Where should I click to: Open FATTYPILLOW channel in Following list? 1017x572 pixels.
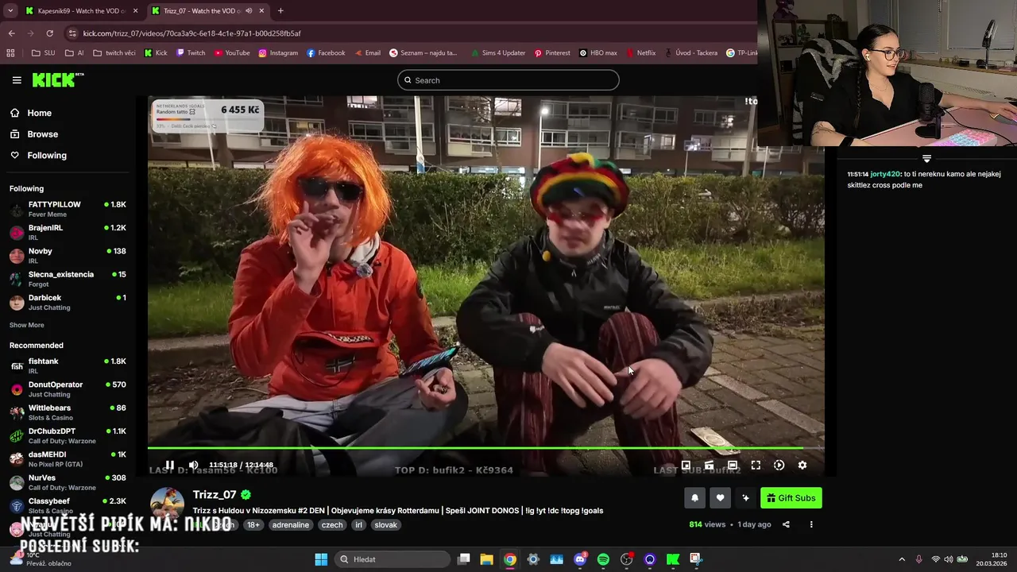tap(67, 210)
